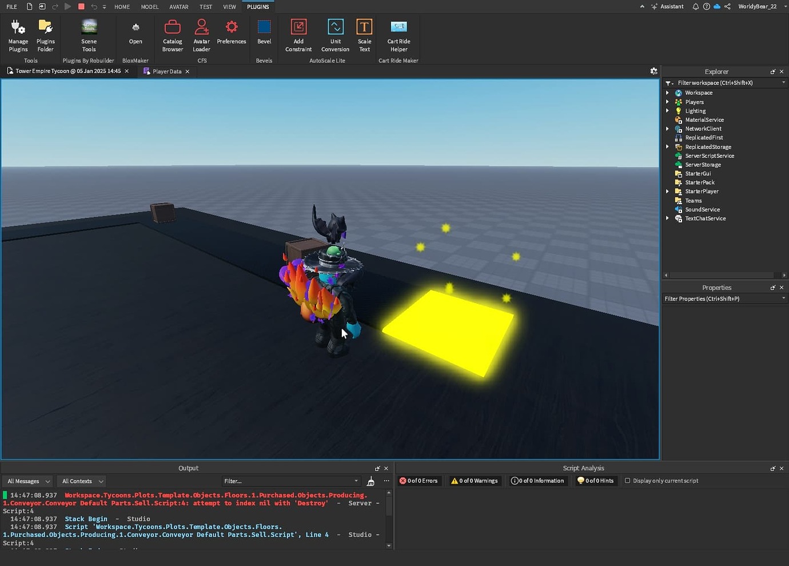Open the All Messages dropdown
Viewport: 789px width, 566px height.
(27, 481)
